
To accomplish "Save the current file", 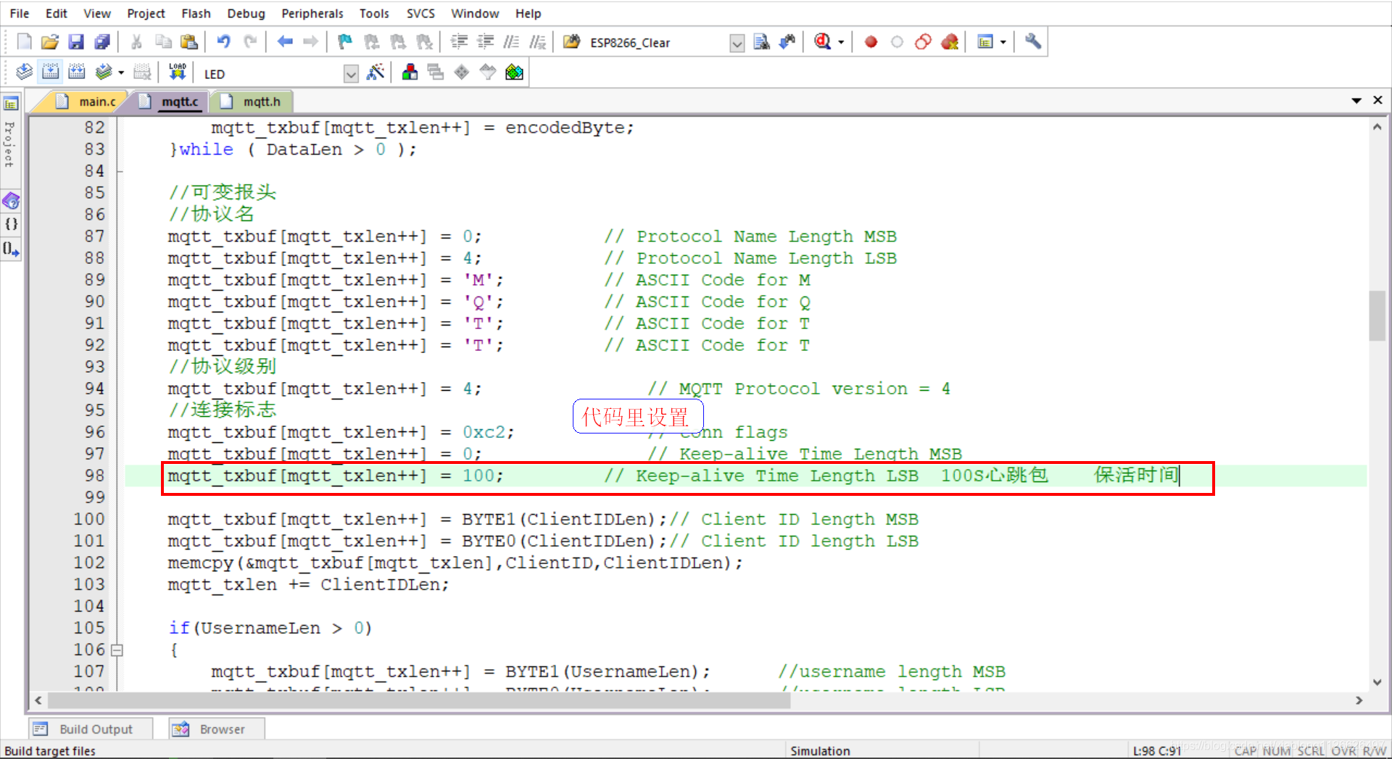I will [76, 42].
